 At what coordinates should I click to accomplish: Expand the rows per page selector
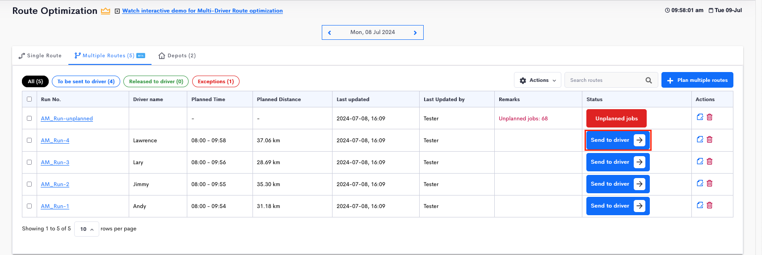click(x=87, y=229)
